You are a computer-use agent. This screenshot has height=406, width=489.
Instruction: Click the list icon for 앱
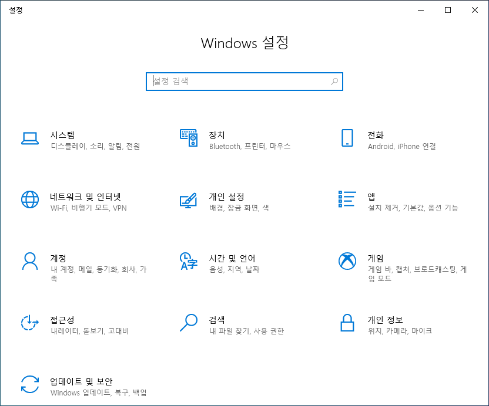click(347, 199)
